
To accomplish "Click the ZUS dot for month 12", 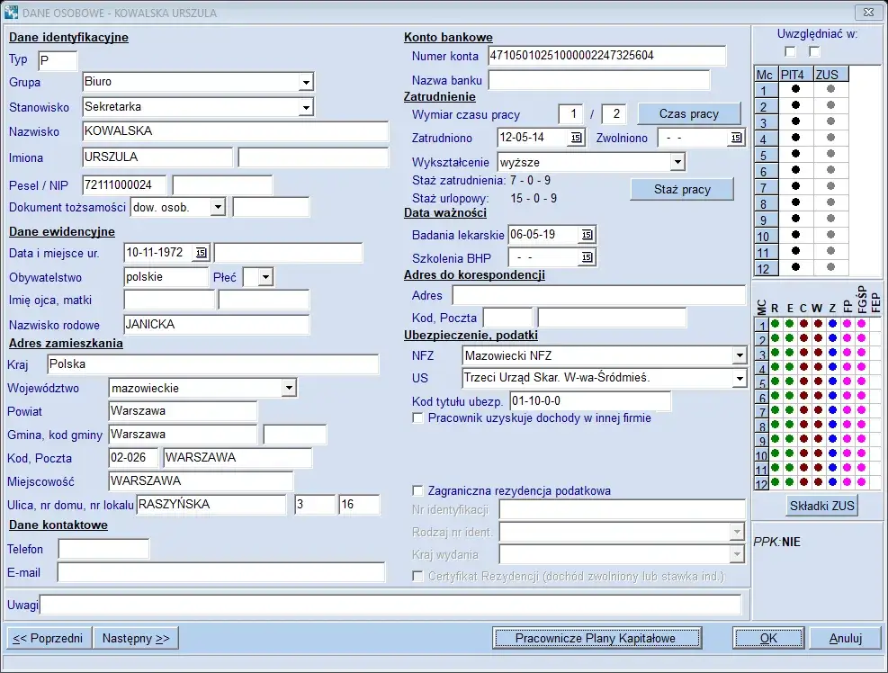I will point(830,266).
